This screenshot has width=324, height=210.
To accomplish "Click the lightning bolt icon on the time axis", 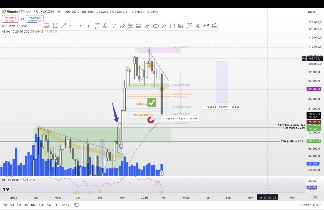I will [x=162, y=173].
